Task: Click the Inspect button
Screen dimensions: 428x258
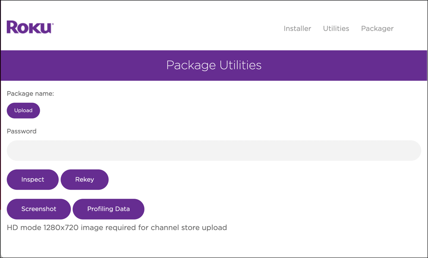Action: click(33, 179)
